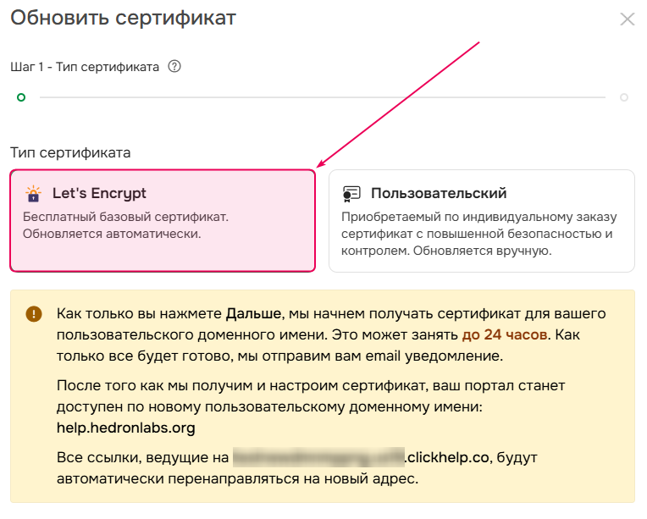647x519 pixels.
Task: Click the 'Тип сертификата' section label
Action: coord(70,152)
